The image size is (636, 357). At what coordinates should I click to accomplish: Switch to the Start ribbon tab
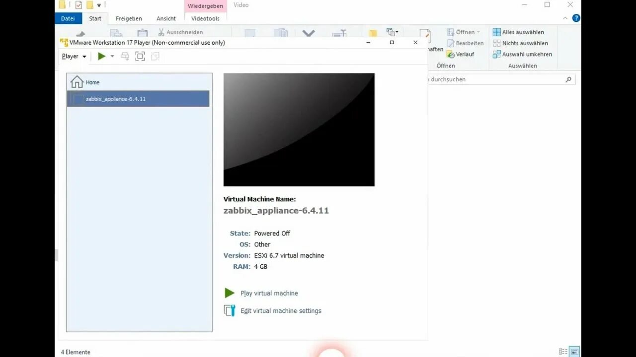95,18
